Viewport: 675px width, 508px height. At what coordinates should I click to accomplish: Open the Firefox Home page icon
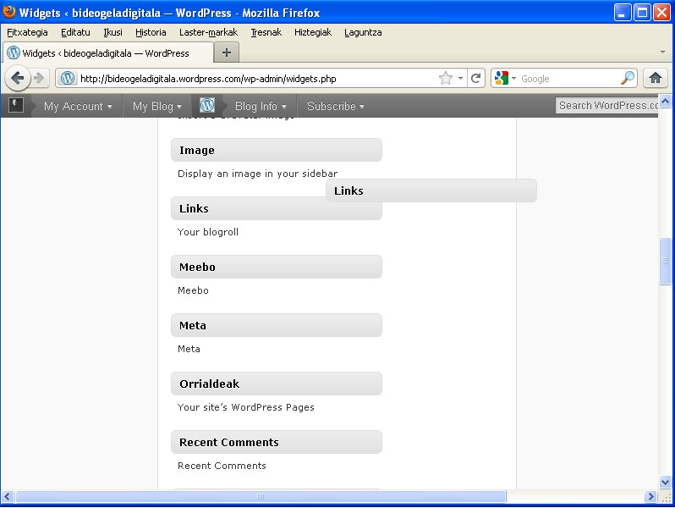[x=656, y=78]
